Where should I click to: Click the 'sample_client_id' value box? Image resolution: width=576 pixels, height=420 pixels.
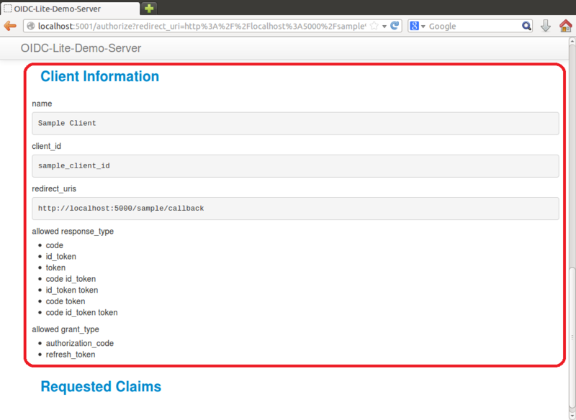point(295,166)
